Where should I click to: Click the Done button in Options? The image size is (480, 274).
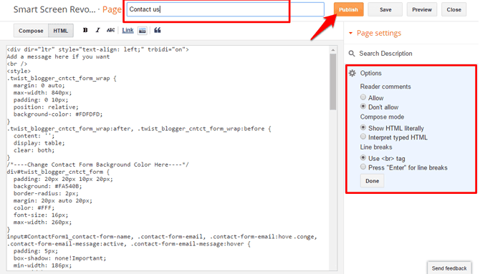[372, 181]
